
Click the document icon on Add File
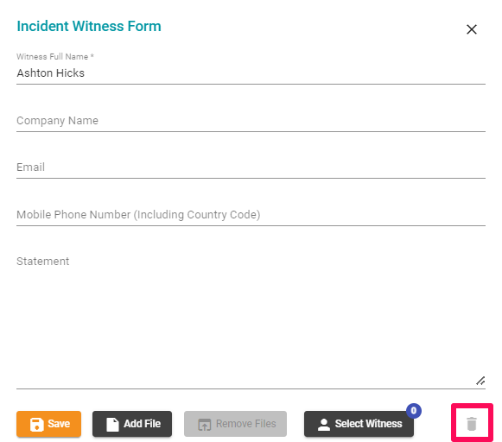point(112,425)
